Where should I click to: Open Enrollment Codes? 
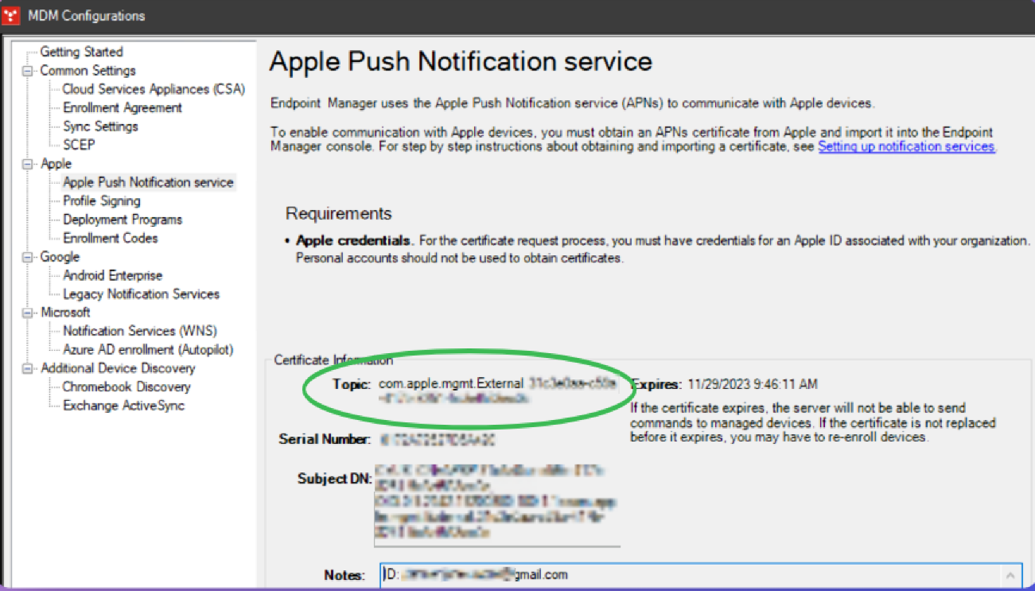coord(111,238)
